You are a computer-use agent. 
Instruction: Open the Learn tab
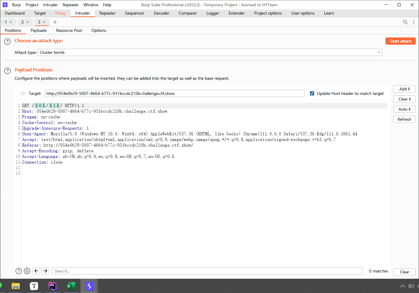click(329, 13)
